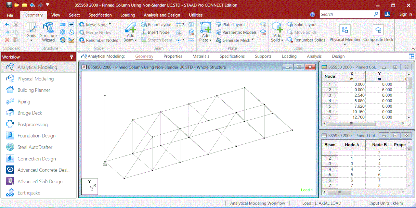Click the Piping workflow icon
The image size is (416, 208).
(x=10, y=102)
